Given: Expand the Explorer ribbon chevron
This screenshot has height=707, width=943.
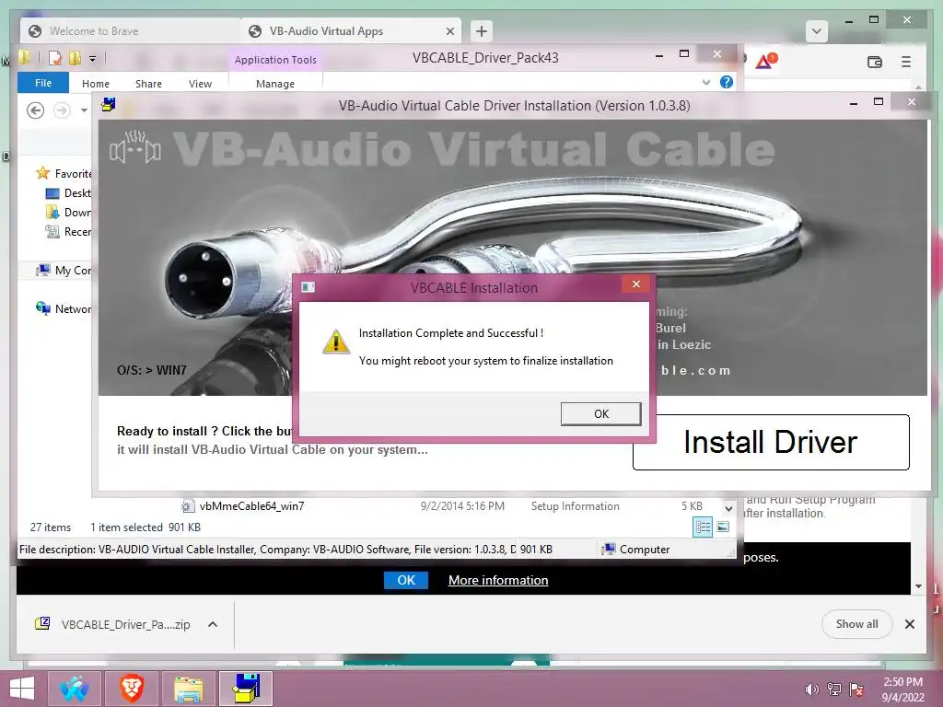Looking at the screenshot, I should coord(706,82).
